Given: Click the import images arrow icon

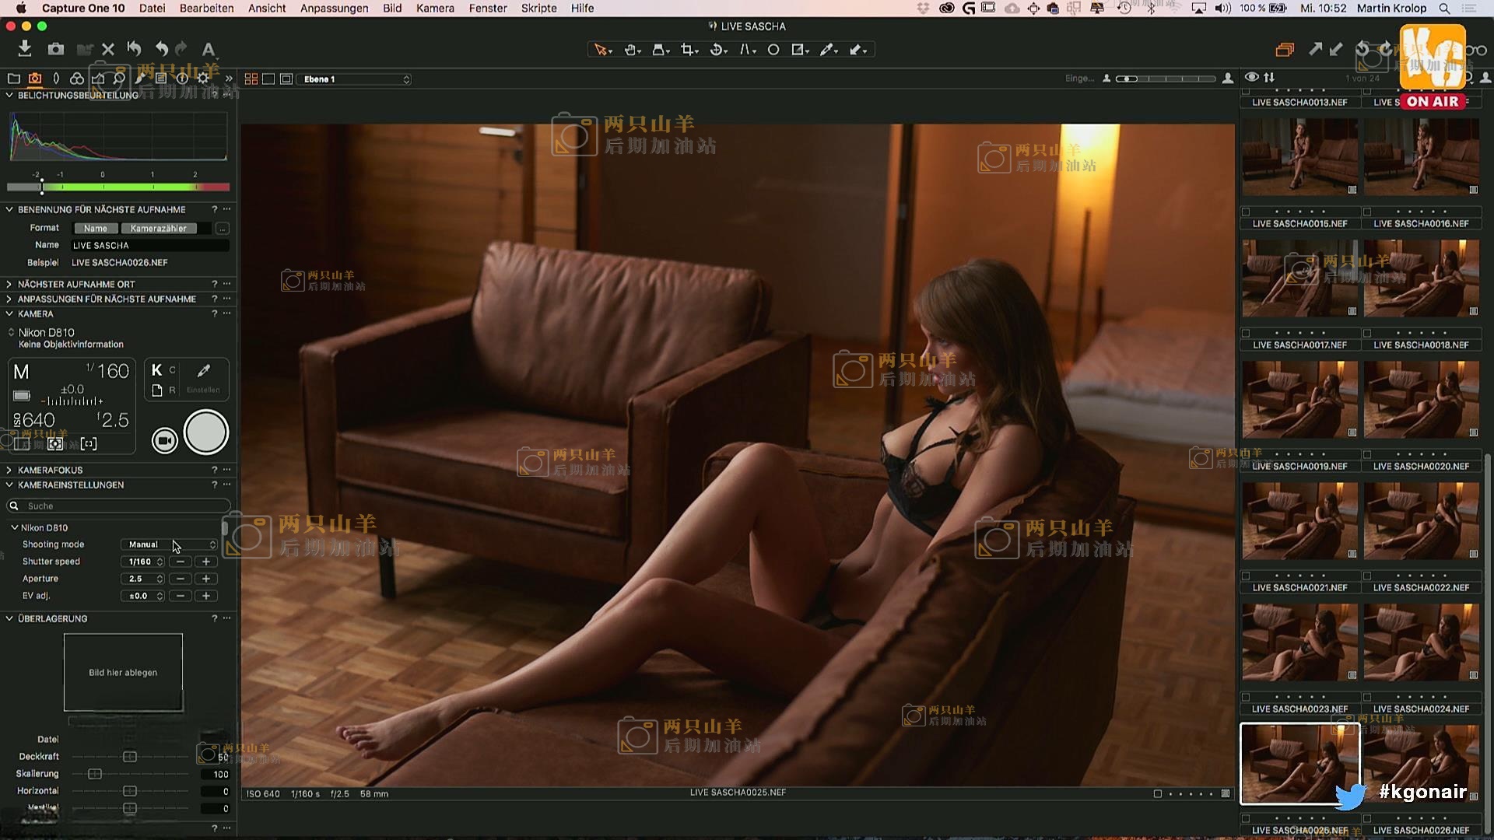Looking at the screenshot, I should pos(25,49).
